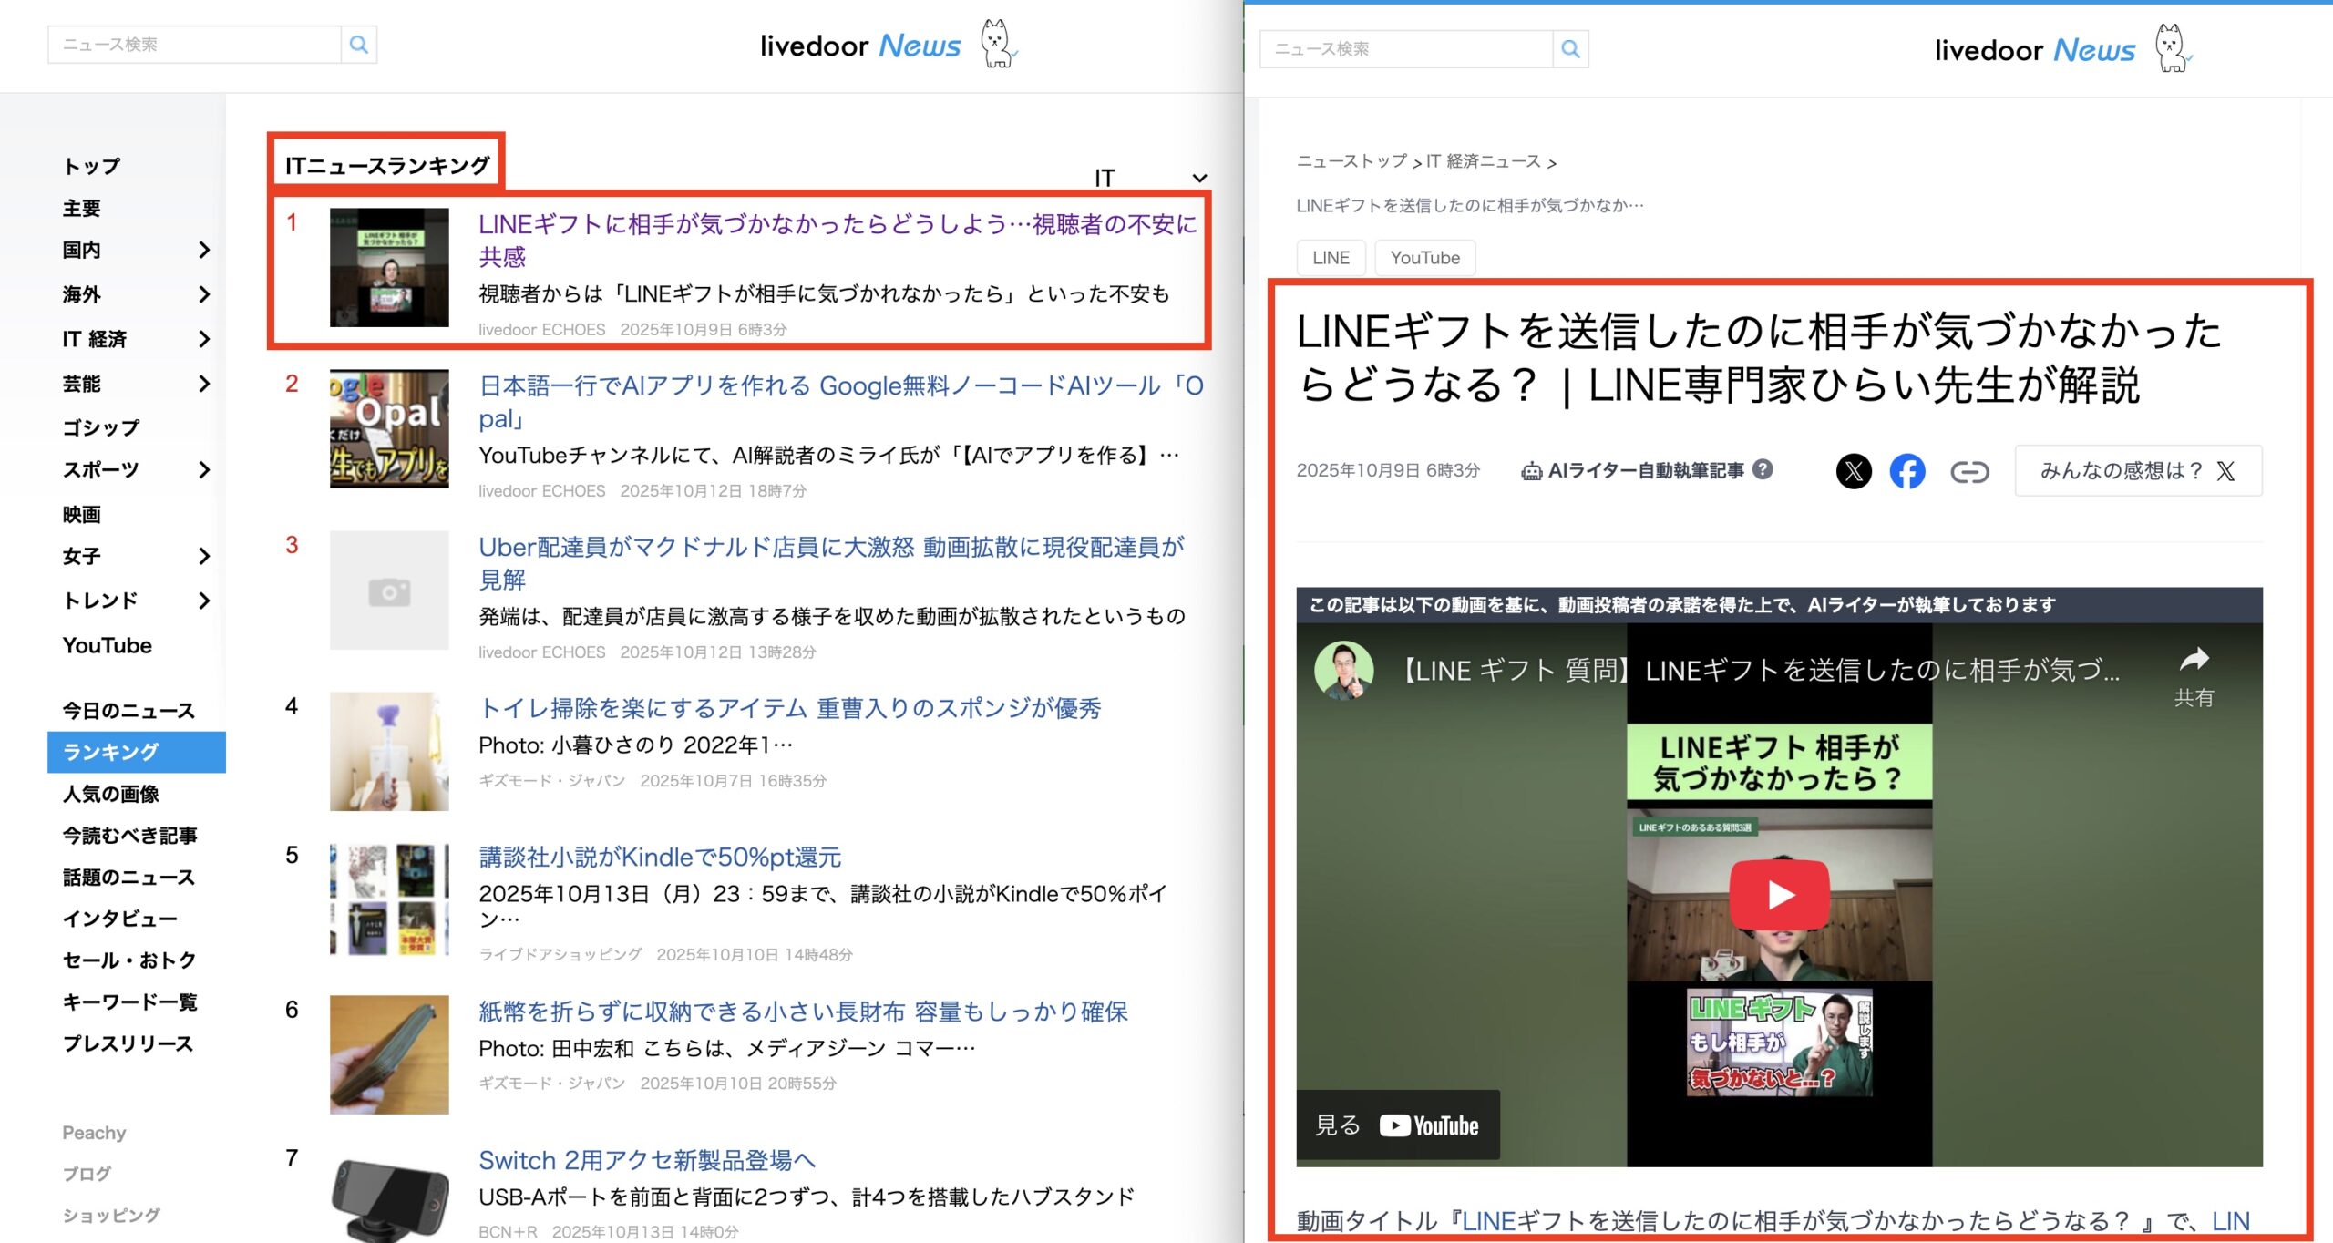Click livedoor News mascot logo on left

[997, 44]
